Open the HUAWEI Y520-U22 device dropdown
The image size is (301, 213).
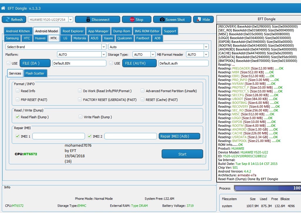[x=71, y=19]
